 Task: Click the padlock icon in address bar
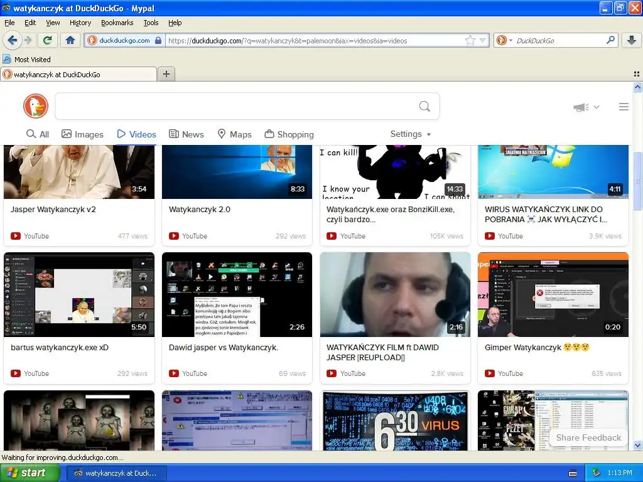(x=158, y=40)
